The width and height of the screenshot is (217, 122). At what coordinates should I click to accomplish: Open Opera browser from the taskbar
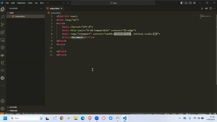tap(104, 118)
